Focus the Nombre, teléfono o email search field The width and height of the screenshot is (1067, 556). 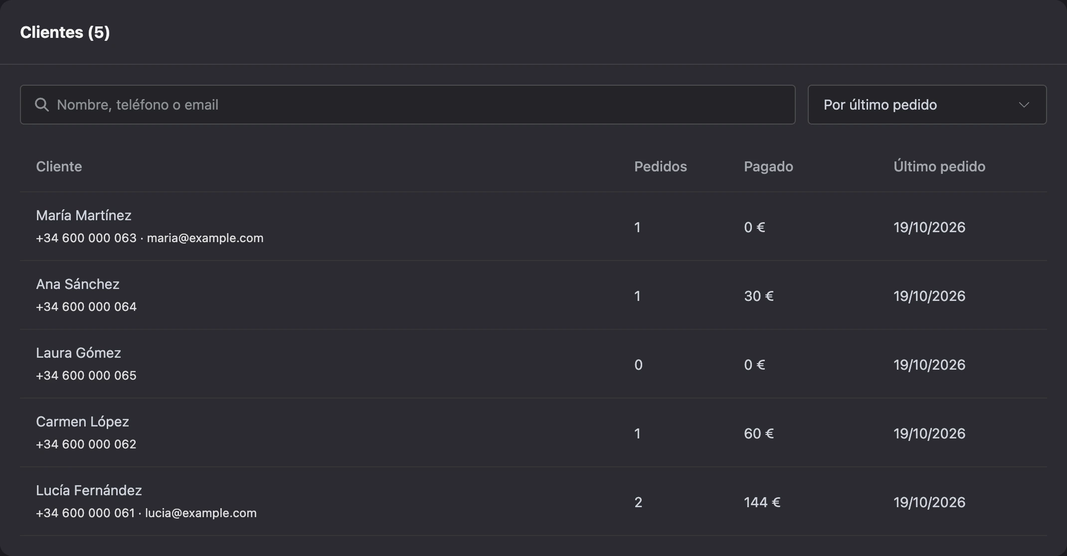pos(407,105)
